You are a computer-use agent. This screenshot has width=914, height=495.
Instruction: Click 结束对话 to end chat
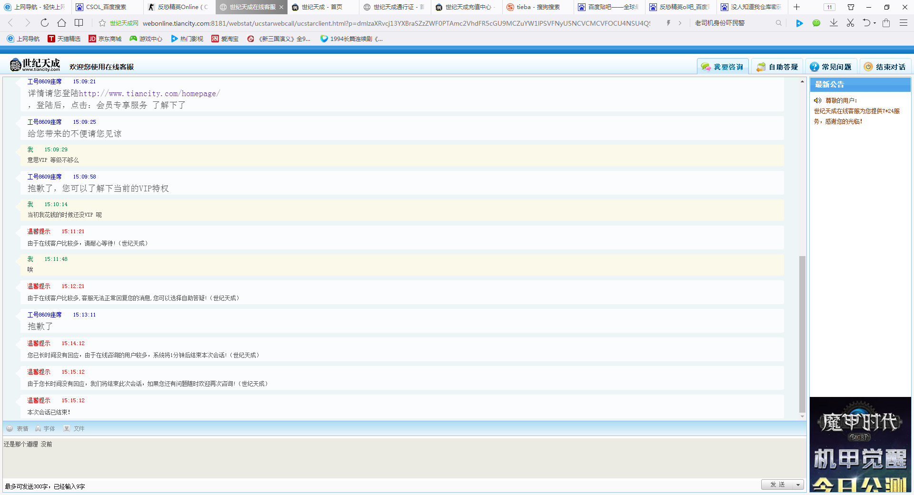[x=885, y=67]
